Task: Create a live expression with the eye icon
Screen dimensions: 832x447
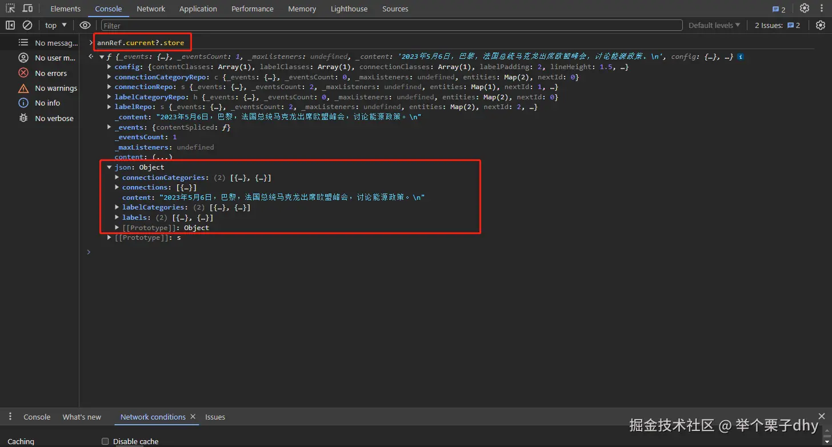Action: point(85,25)
